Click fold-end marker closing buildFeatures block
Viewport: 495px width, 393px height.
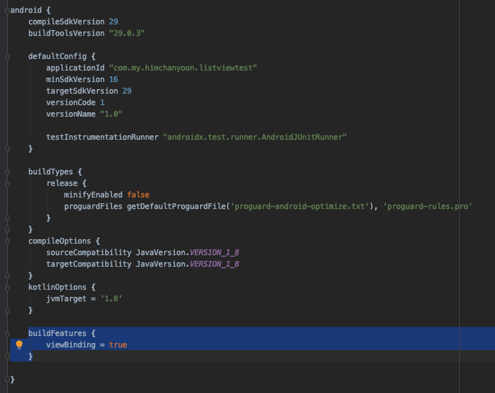click(x=7, y=356)
